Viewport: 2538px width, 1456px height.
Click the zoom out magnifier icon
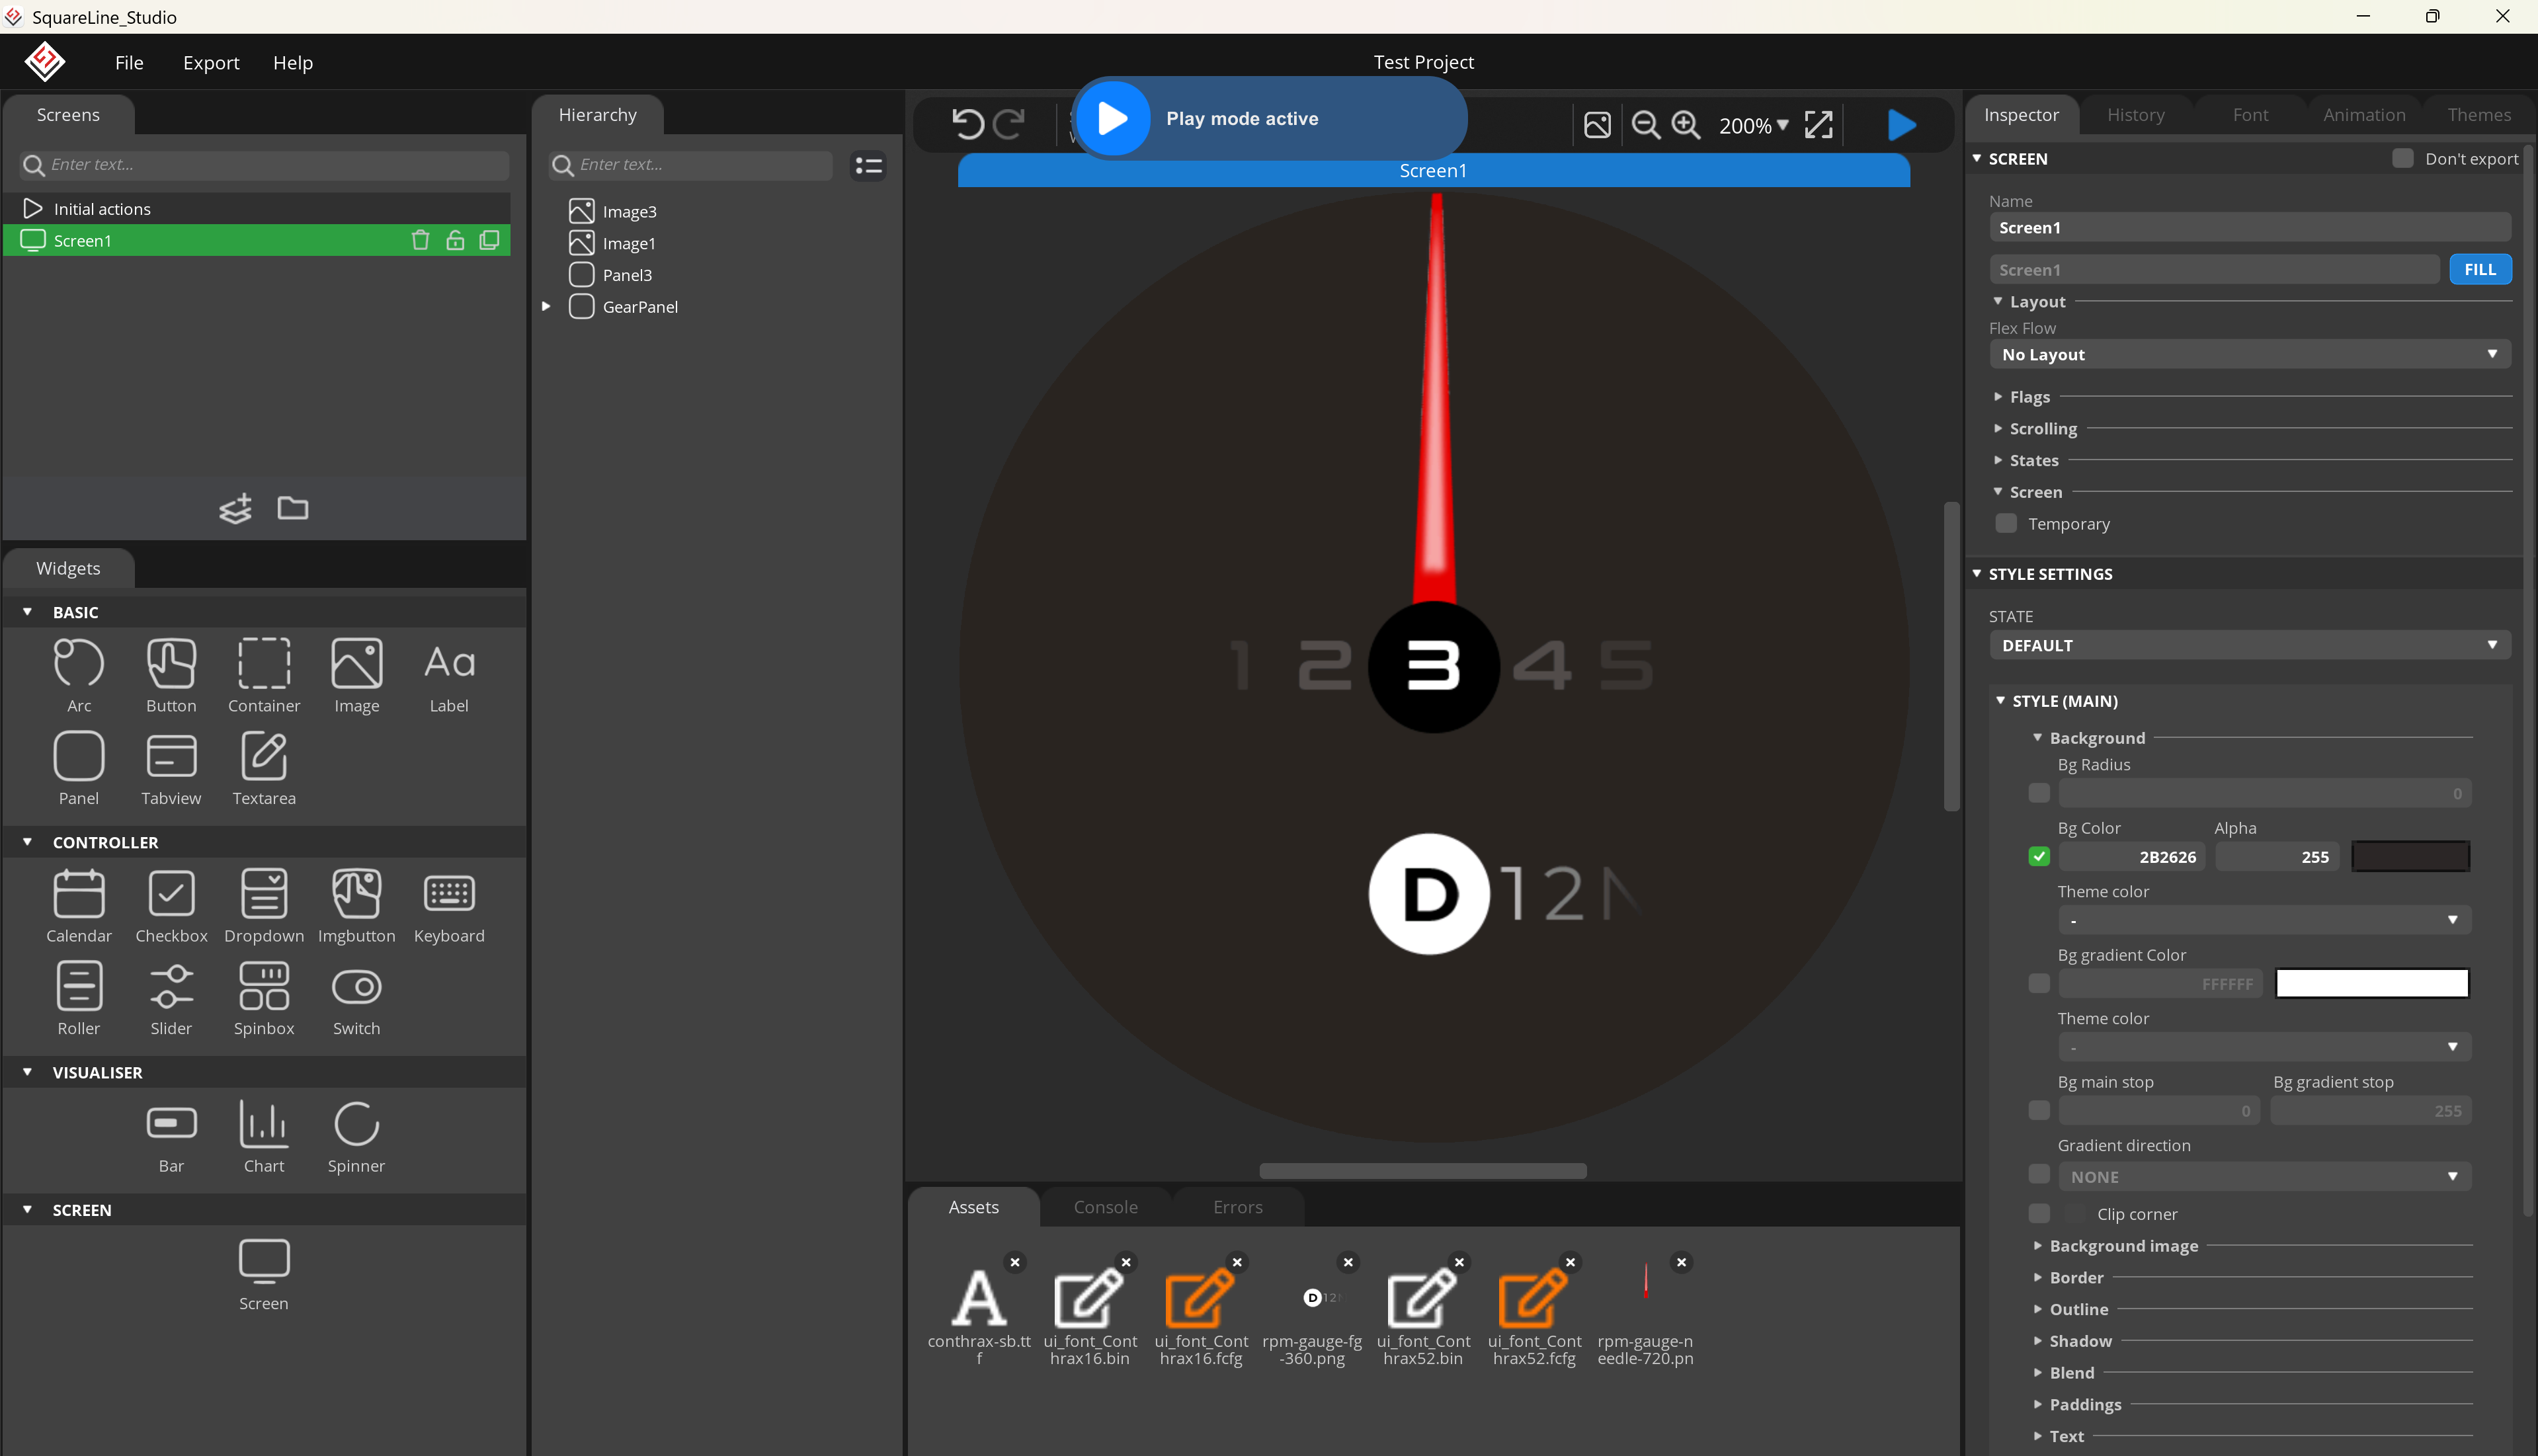pos(1645,125)
